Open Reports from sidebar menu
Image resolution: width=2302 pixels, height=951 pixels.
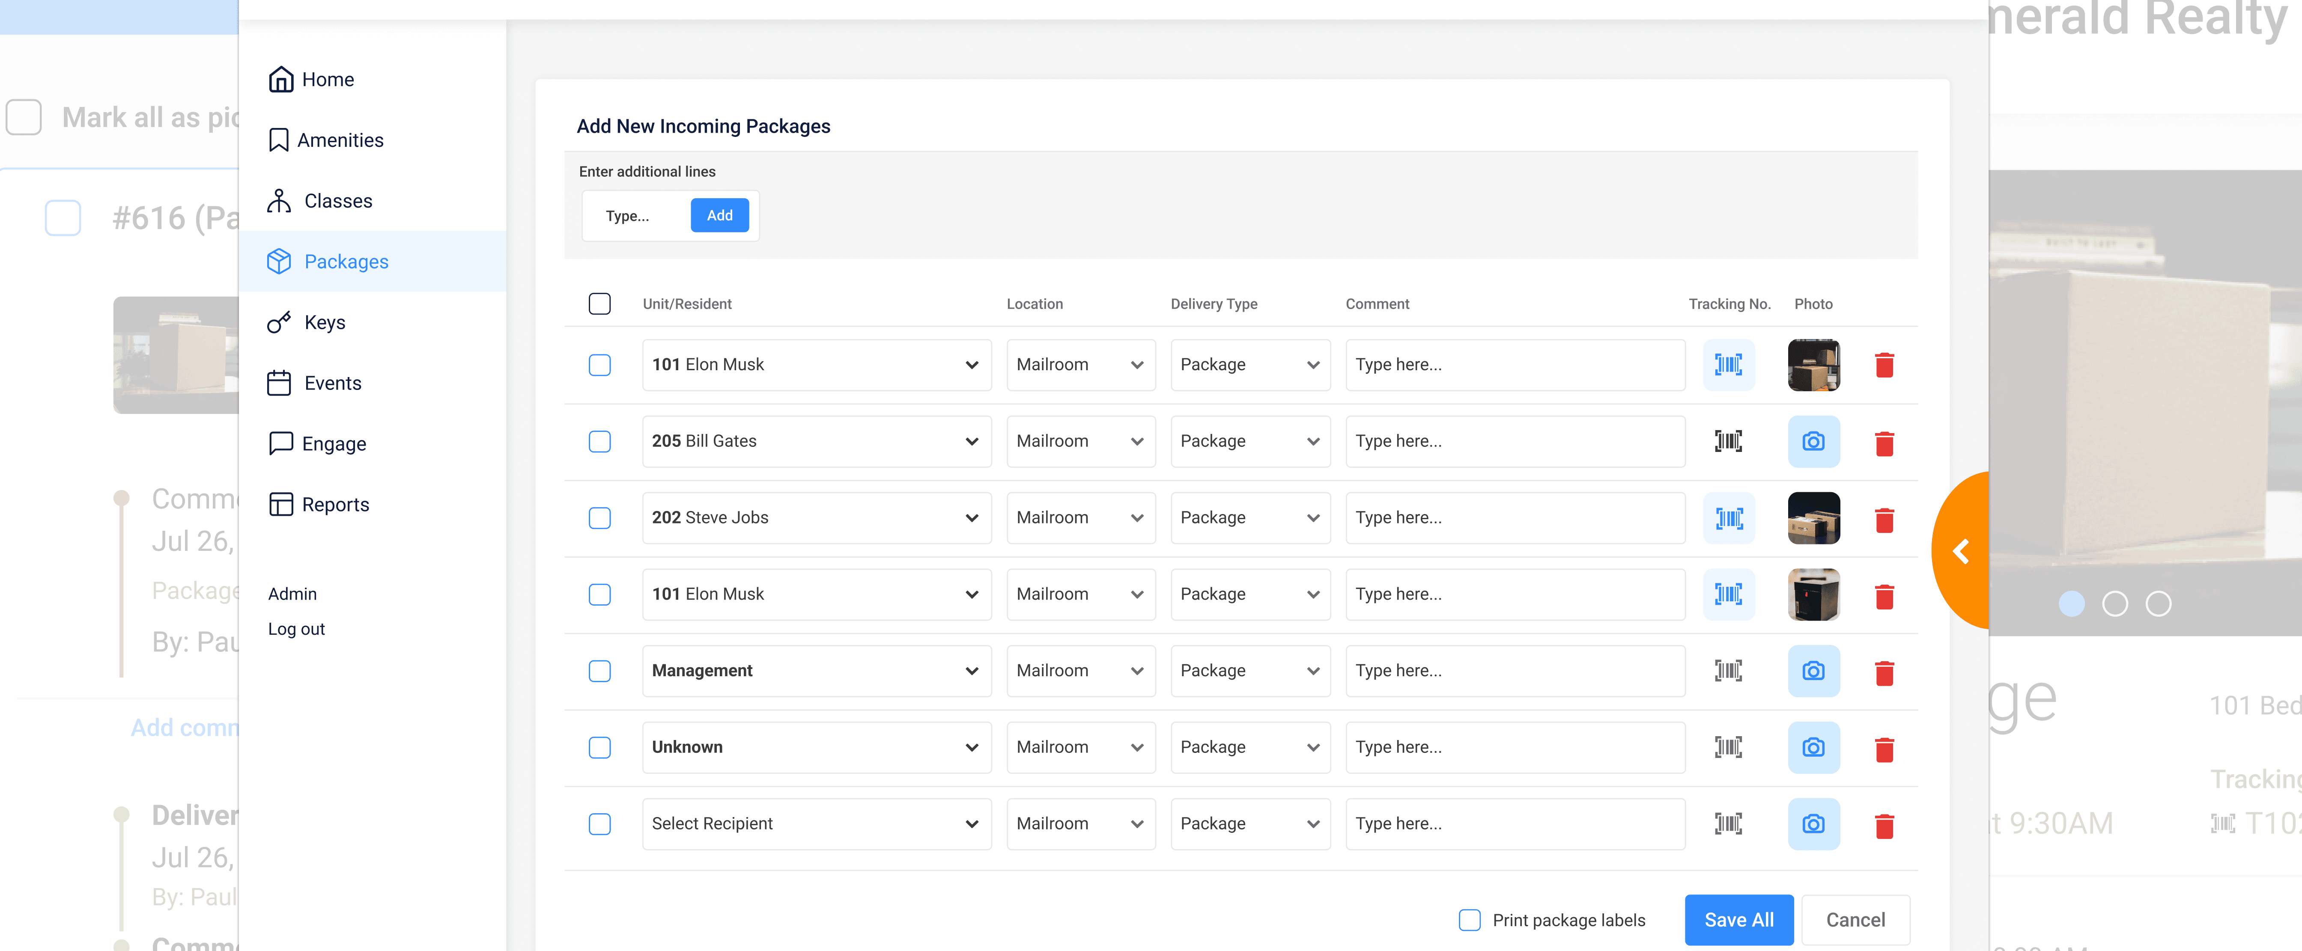tap(334, 505)
